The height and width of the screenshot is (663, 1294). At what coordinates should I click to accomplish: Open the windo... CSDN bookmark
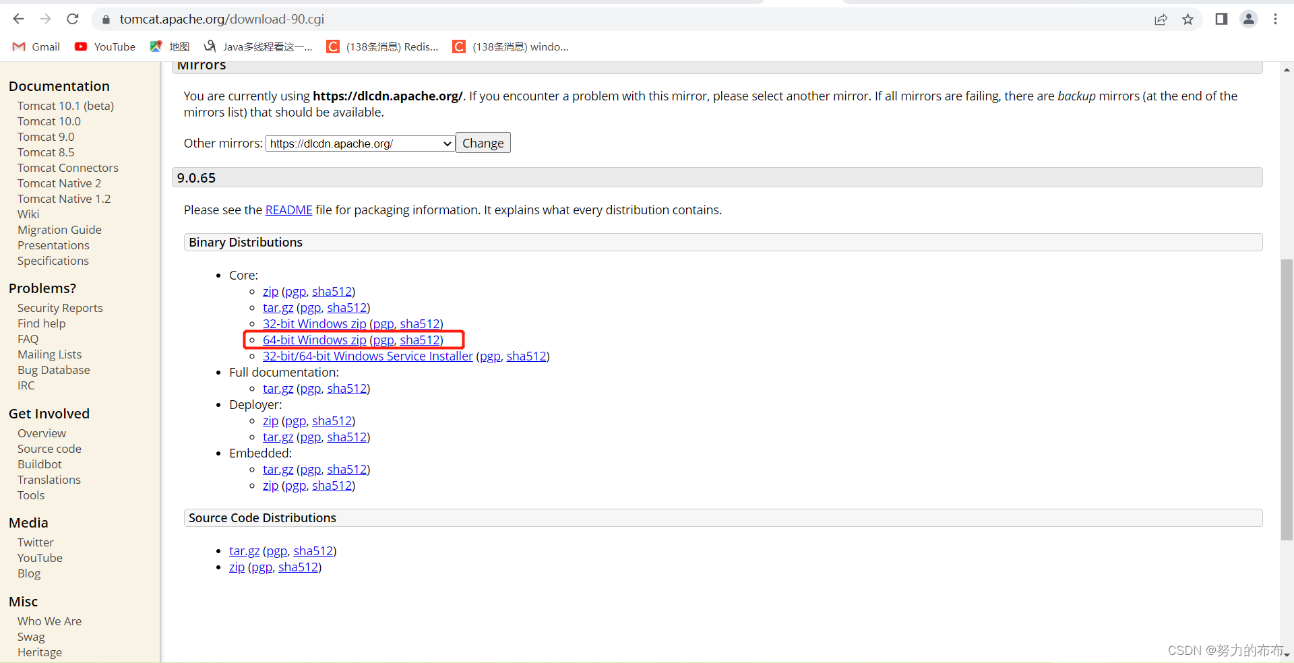(x=511, y=46)
